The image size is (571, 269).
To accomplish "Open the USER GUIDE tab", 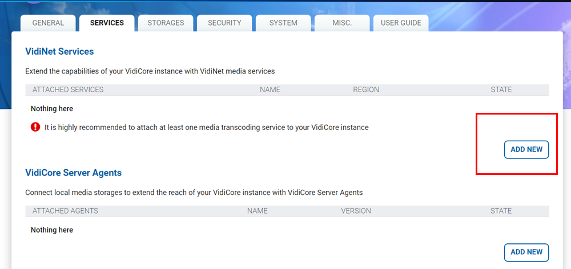I will (x=401, y=23).
